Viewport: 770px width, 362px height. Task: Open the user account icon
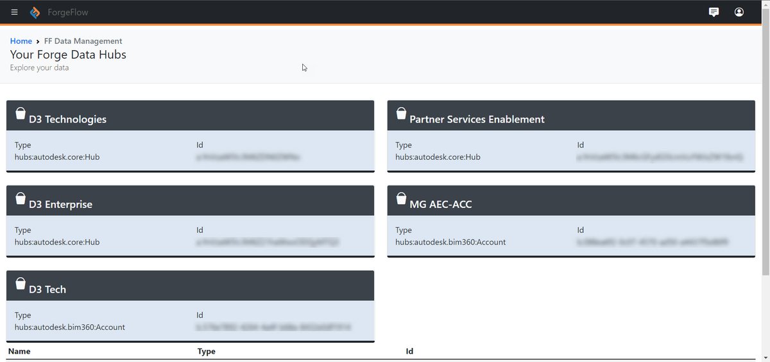click(739, 12)
